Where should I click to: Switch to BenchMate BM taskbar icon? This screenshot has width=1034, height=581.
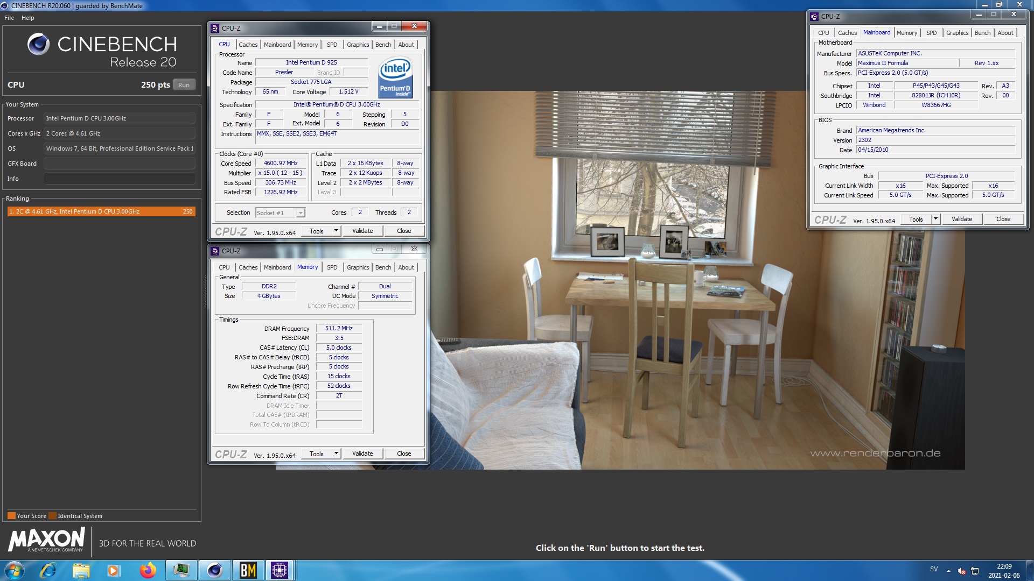pos(248,570)
